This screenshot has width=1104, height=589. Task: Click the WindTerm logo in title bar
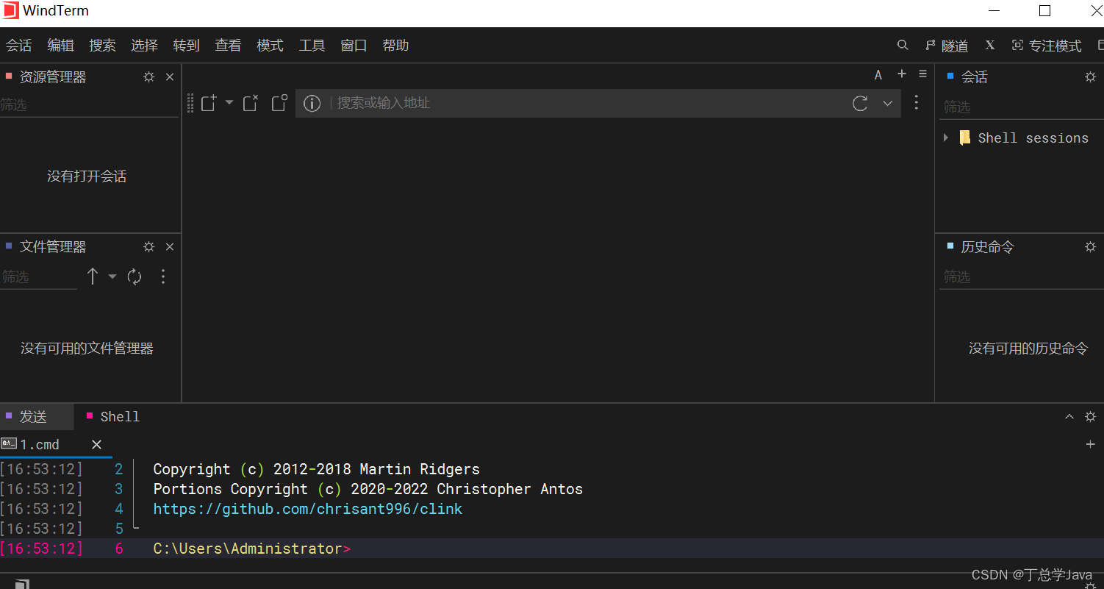[10, 11]
